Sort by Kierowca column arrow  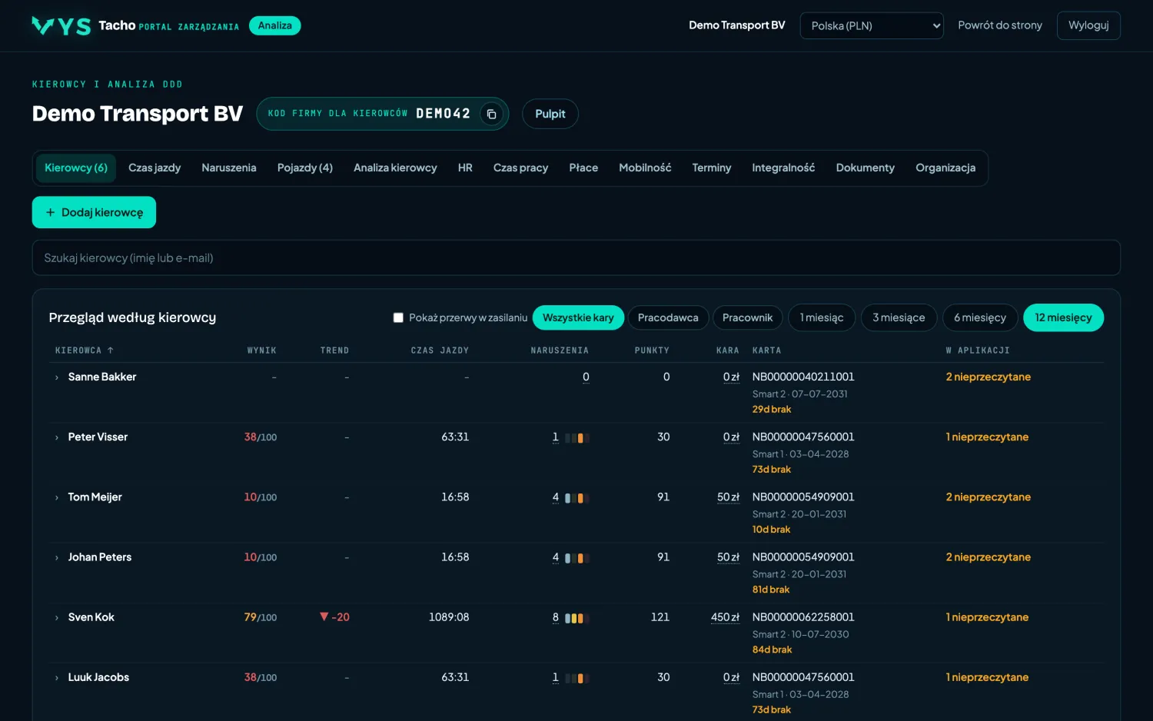pos(111,351)
